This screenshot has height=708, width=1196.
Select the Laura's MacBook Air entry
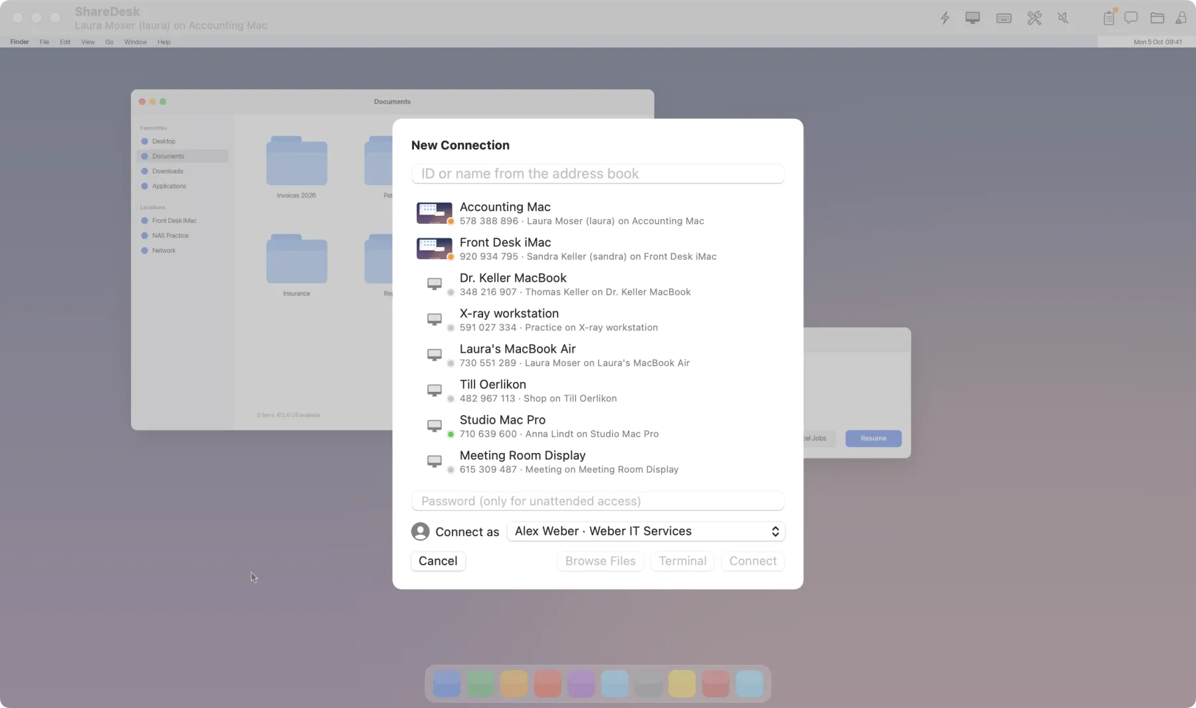(598, 355)
